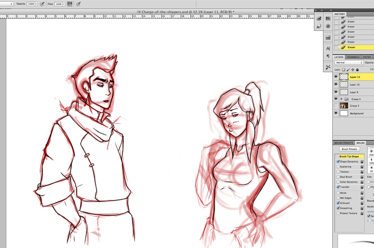Show Group 3 via its visibility box

click(x=336, y=105)
